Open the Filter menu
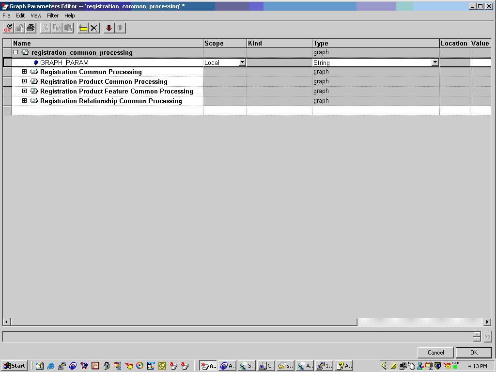The height and width of the screenshot is (372, 496). (x=52, y=15)
